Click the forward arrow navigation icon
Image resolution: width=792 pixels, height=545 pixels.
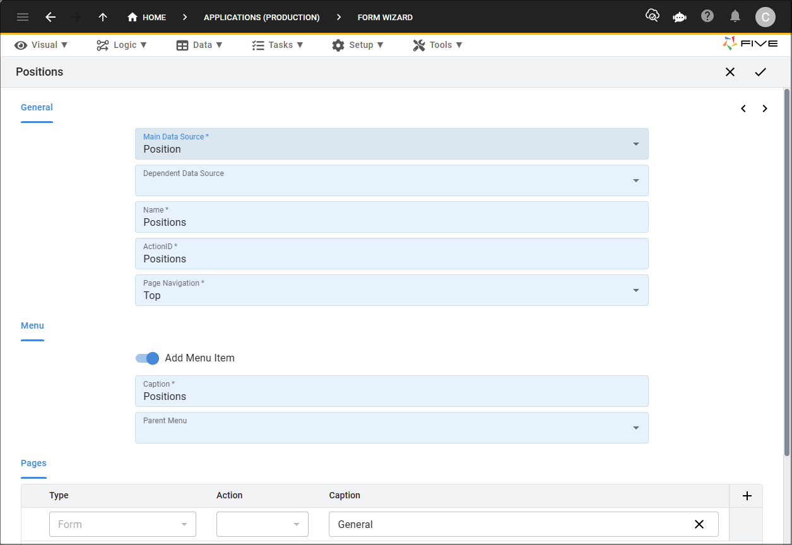[x=76, y=17]
